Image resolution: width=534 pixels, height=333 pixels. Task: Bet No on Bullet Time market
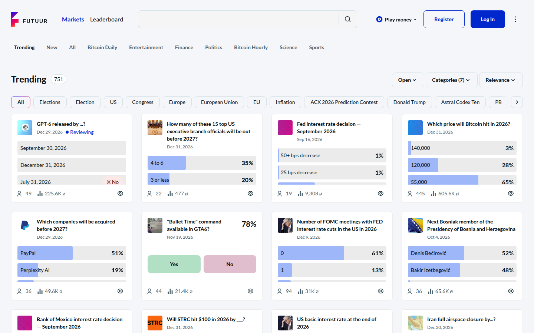pos(230,264)
